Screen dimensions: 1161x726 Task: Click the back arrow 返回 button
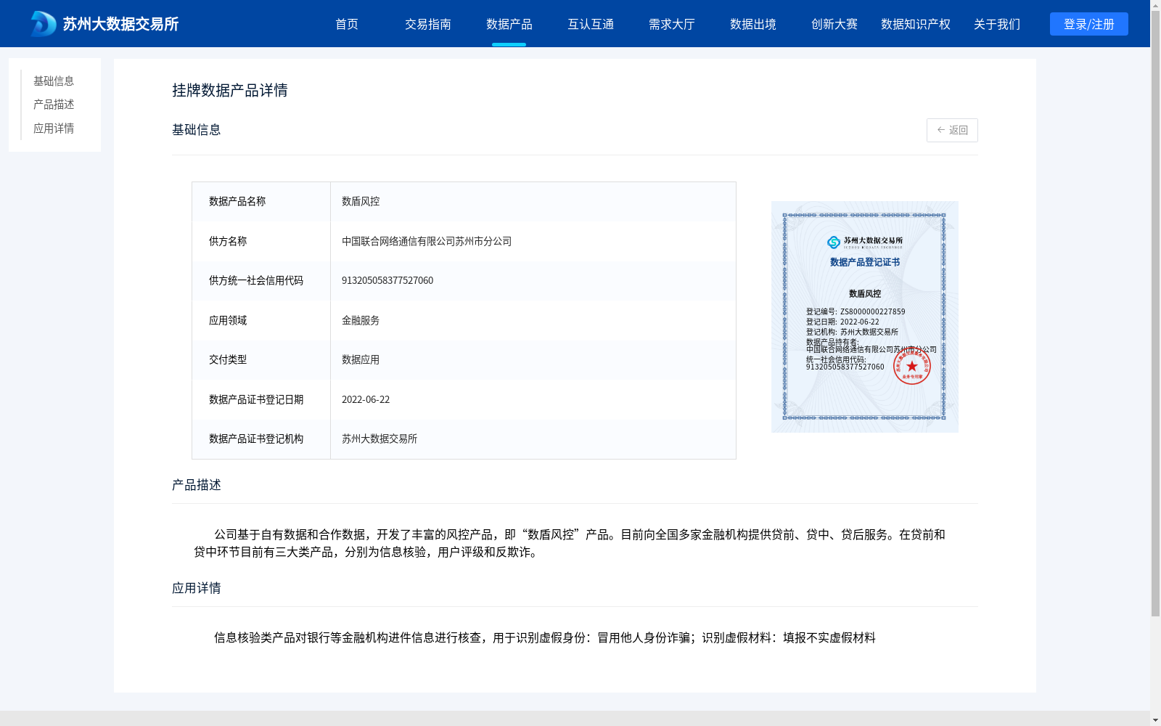952,130
